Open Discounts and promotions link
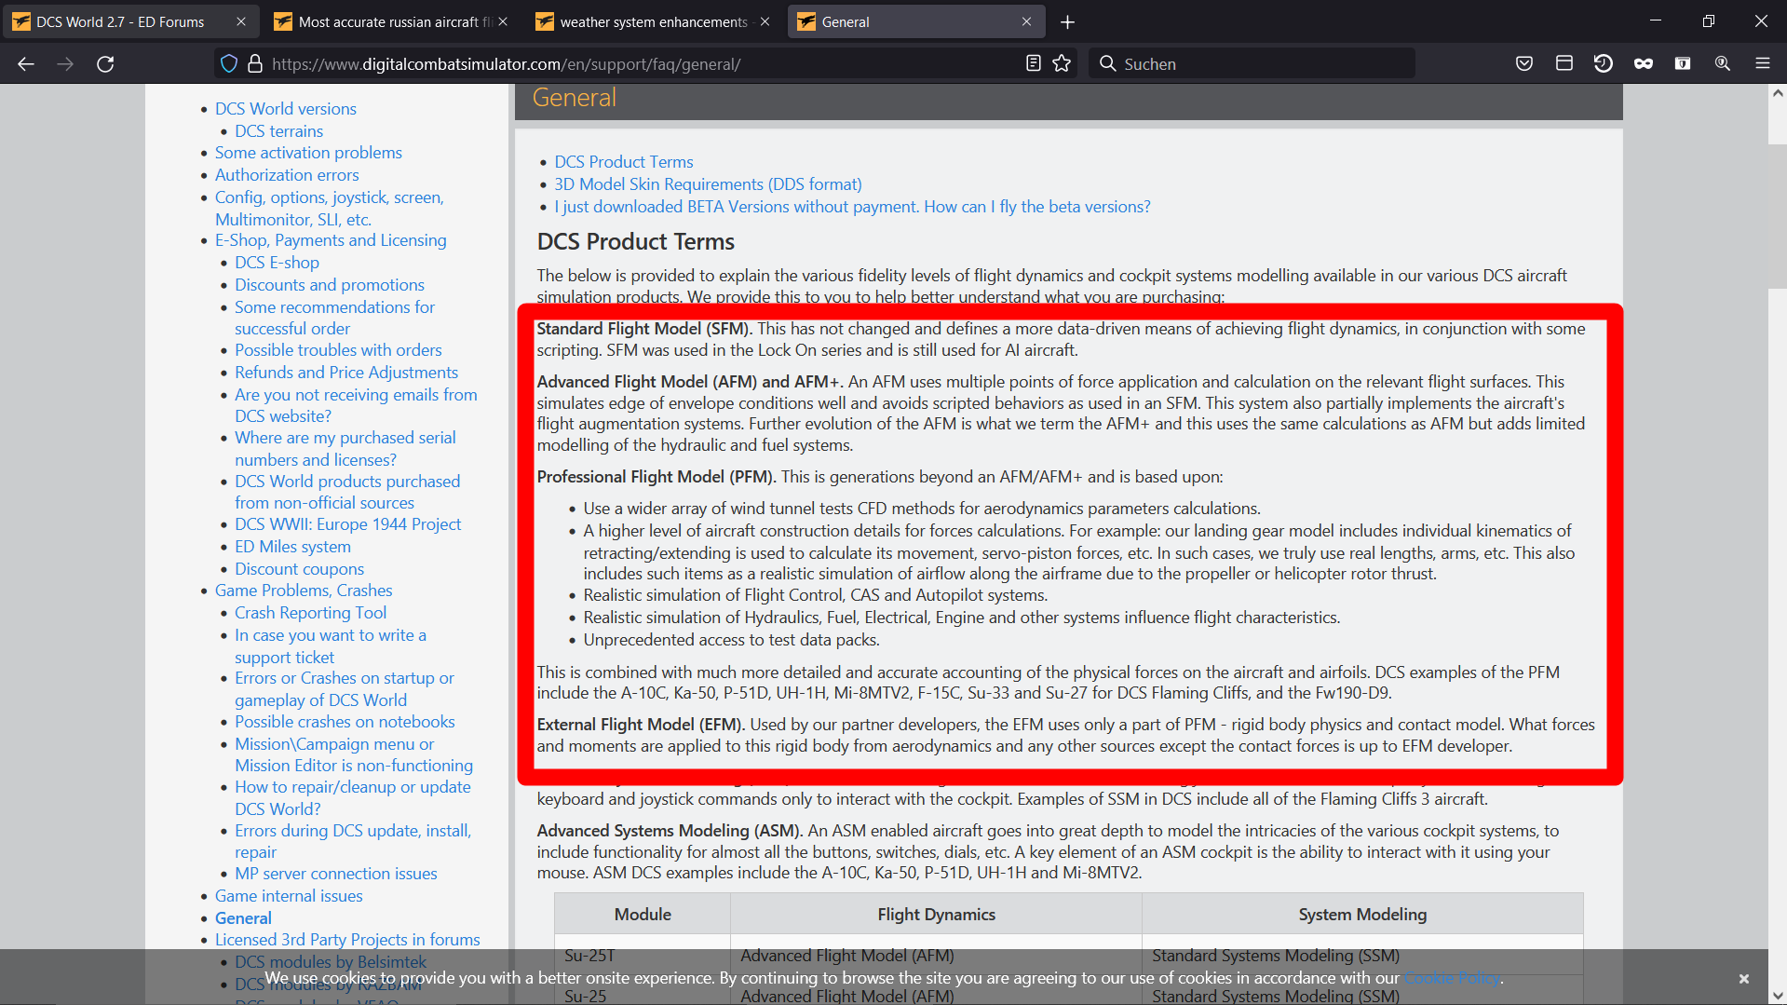Screen dimensions: 1787x1005 click(330, 285)
